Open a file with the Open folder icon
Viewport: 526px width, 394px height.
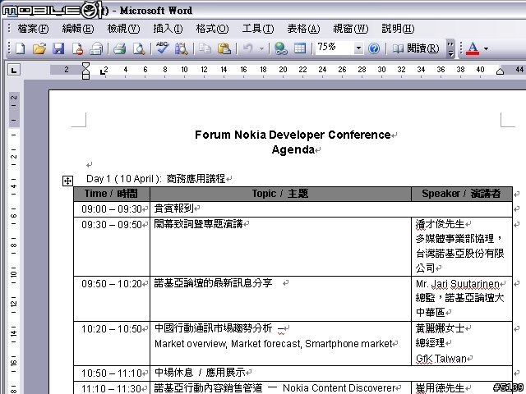(39, 48)
